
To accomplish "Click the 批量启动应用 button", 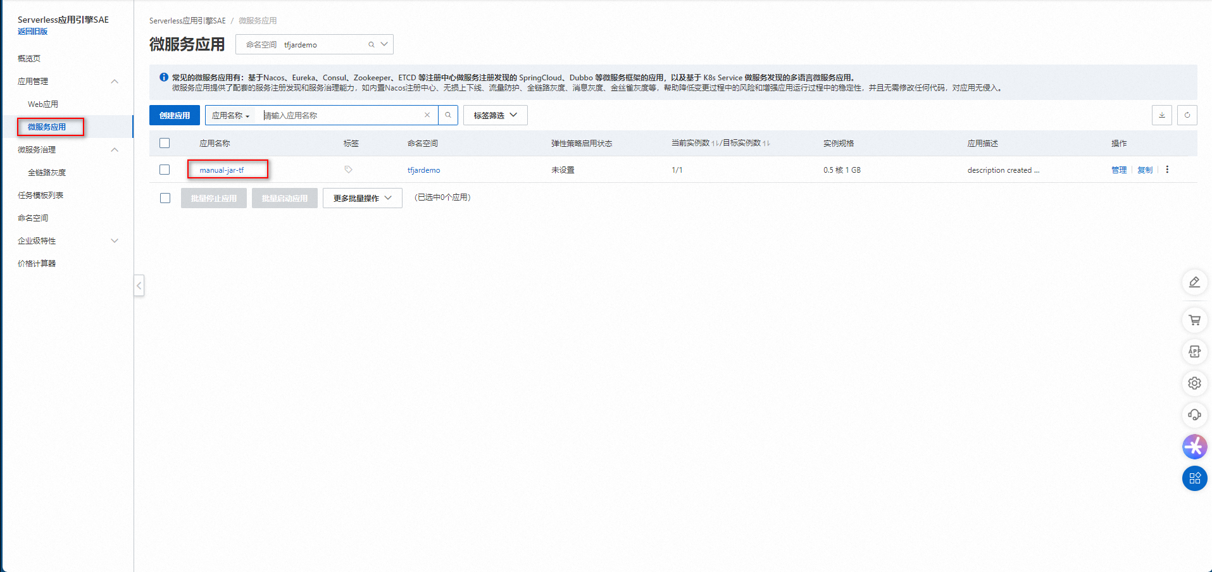I will (285, 198).
